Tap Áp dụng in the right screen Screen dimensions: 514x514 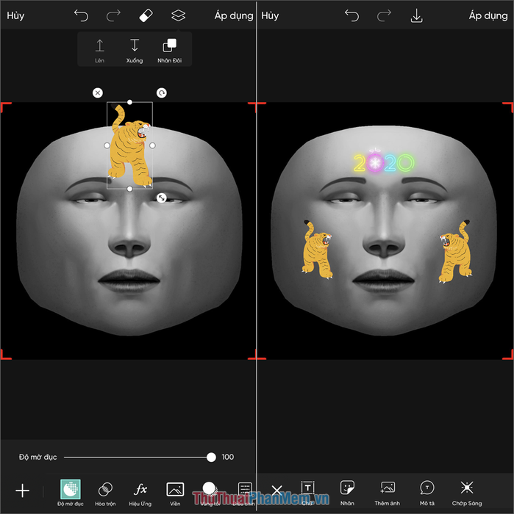(x=488, y=15)
